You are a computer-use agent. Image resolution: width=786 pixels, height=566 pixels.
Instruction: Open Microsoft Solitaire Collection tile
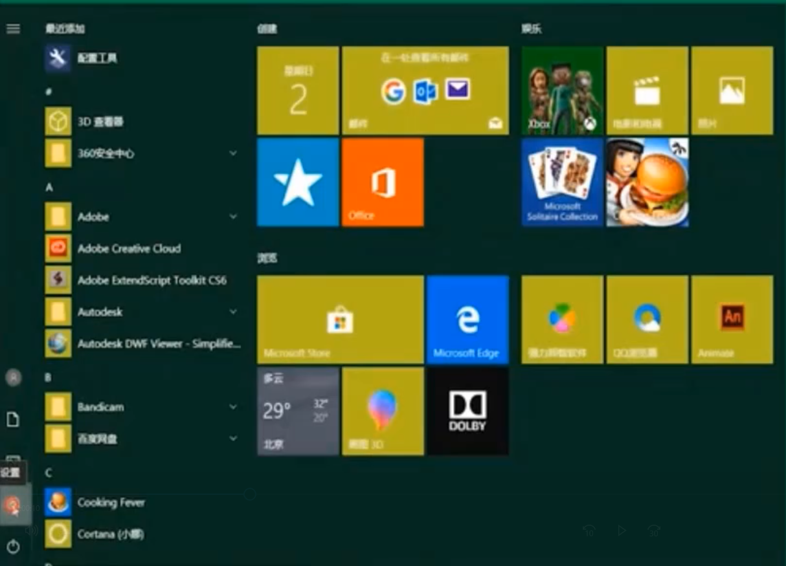pyautogui.click(x=562, y=182)
